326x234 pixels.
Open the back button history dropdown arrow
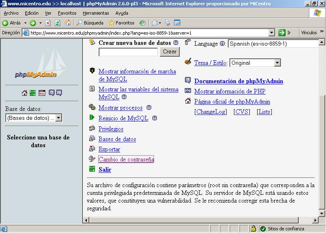tap(25, 23)
